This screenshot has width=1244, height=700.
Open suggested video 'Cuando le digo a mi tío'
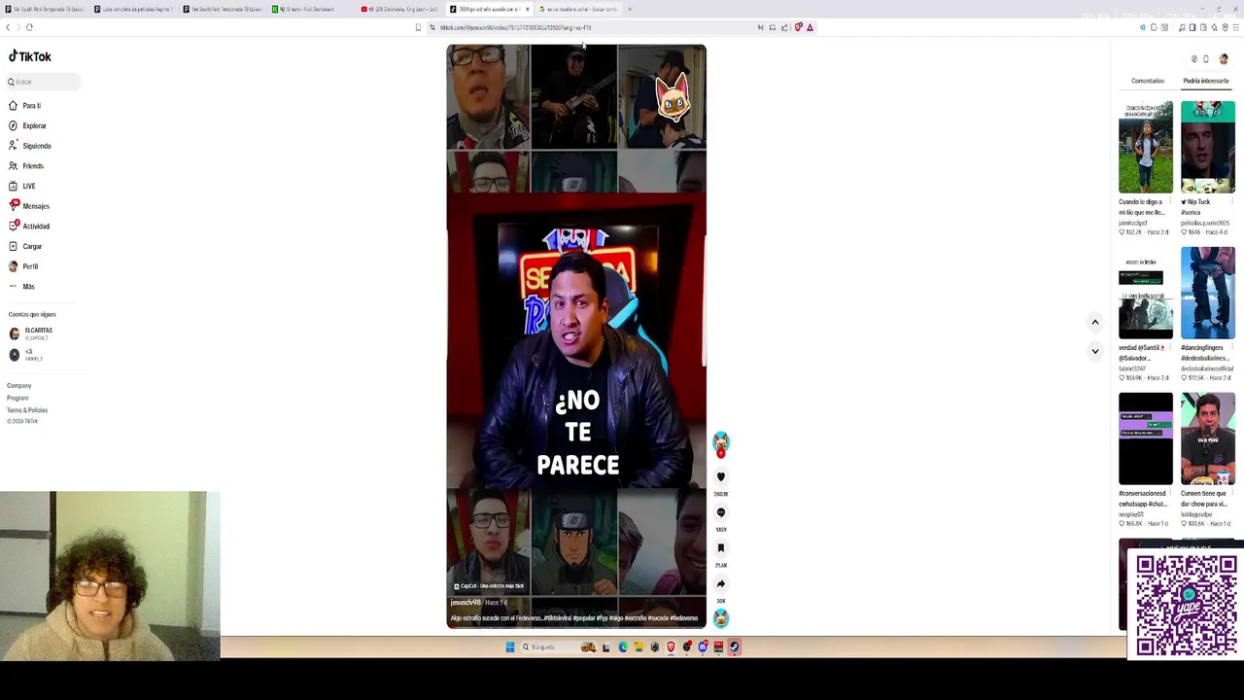(1146, 146)
